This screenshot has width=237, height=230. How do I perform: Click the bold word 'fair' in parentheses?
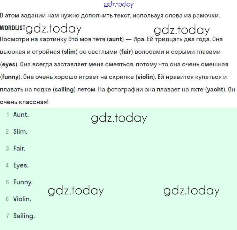pyautogui.click(x=126, y=52)
